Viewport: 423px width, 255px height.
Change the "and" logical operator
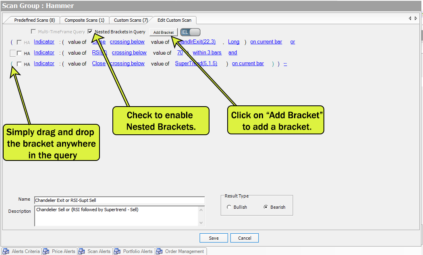coord(232,53)
